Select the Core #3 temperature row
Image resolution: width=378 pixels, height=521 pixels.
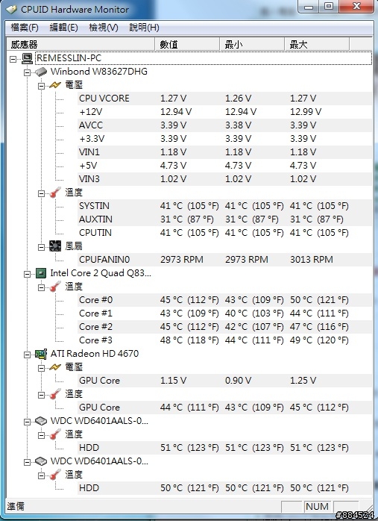click(224, 340)
